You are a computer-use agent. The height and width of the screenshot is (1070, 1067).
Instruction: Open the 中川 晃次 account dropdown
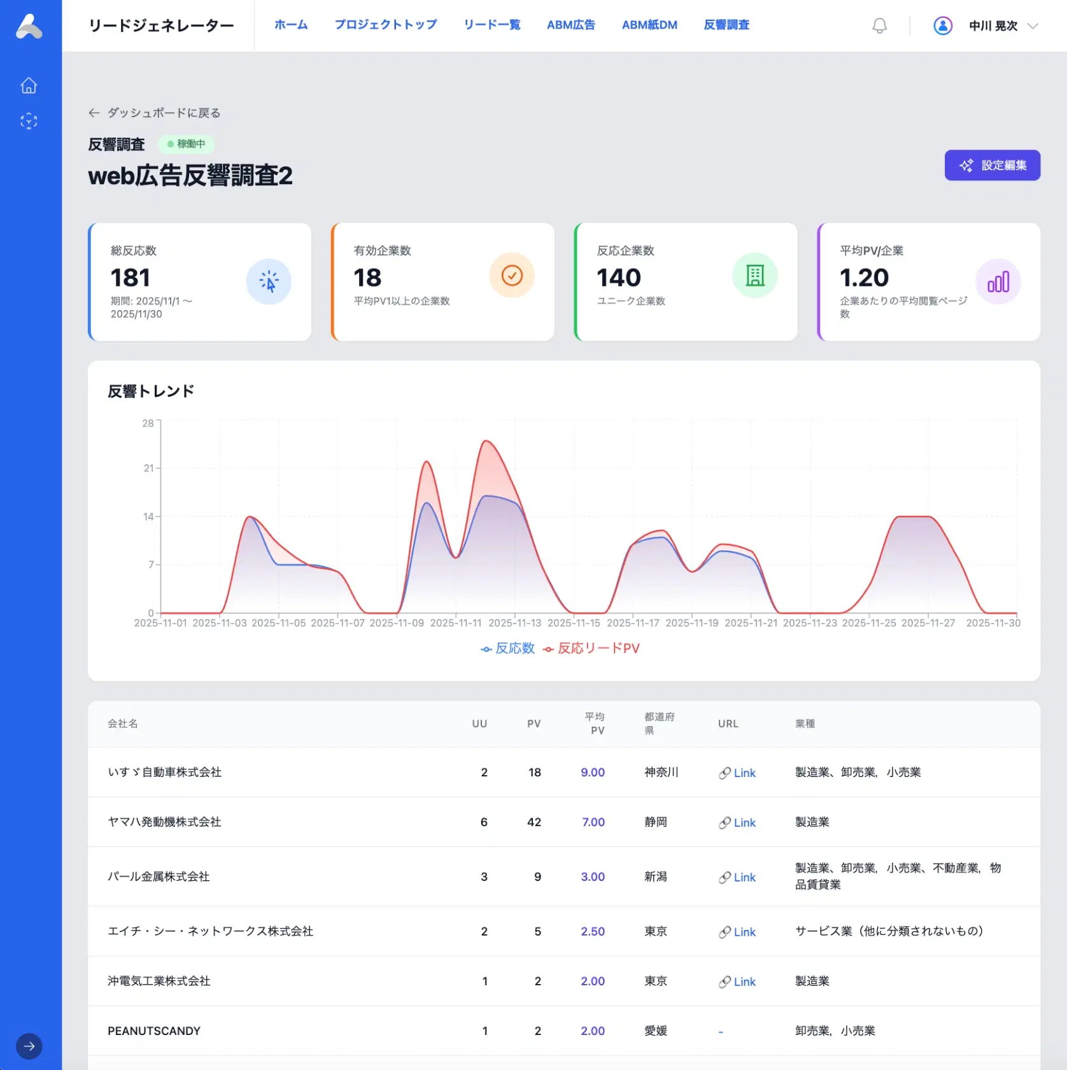(x=1003, y=25)
